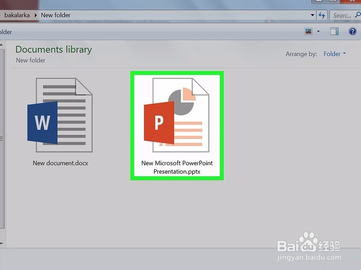Click the New folder breadcrumb
Image resolution: width=361 pixels, height=270 pixels.
pyautogui.click(x=55, y=15)
